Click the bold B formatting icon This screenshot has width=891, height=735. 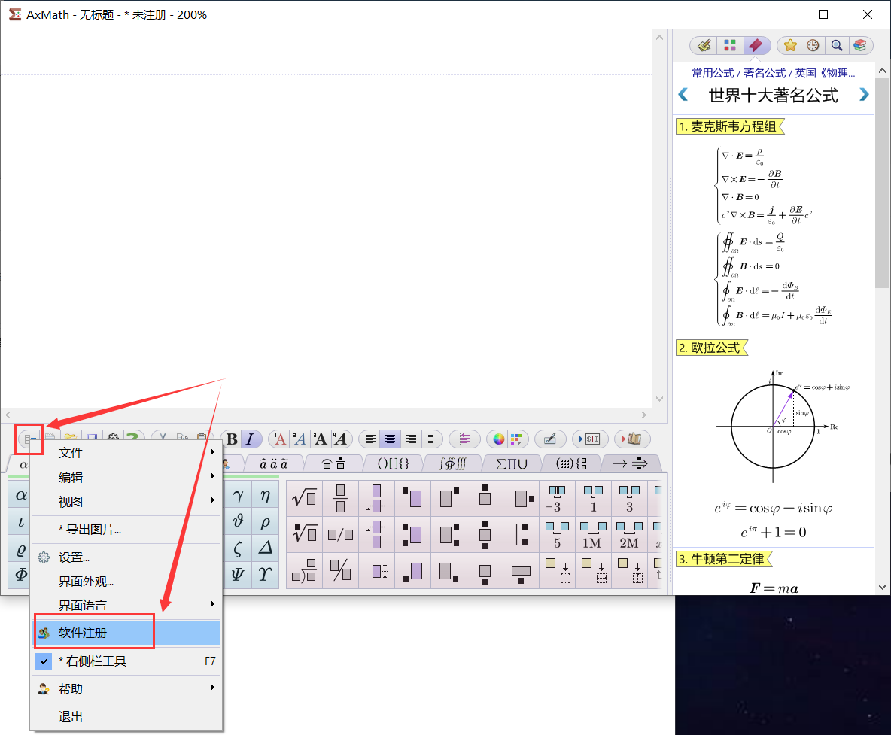232,439
